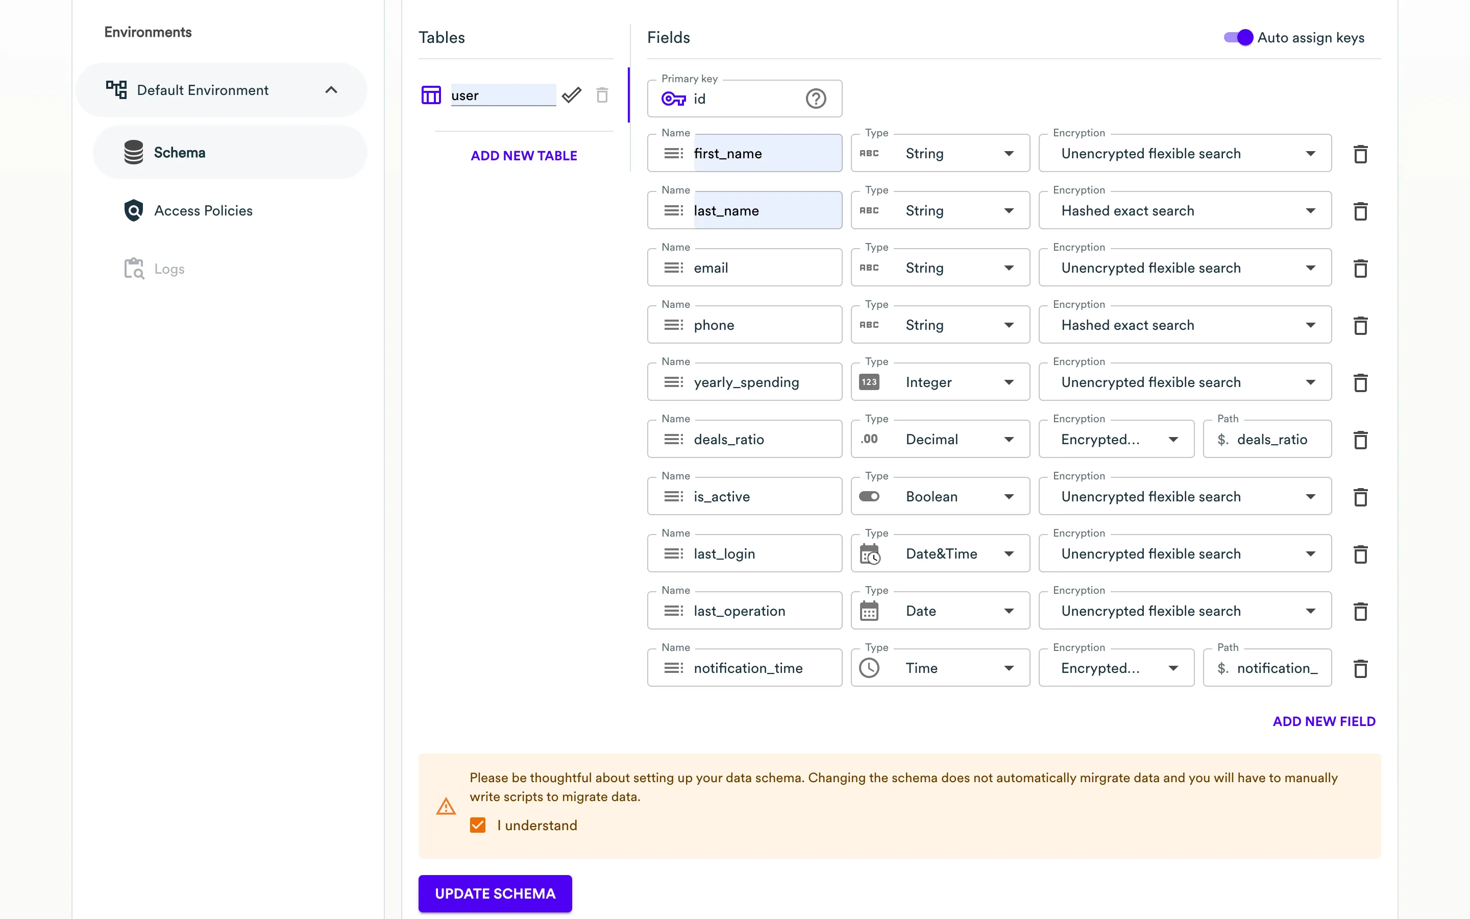Click drag handle icon for email field
Image resolution: width=1470 pixels, height=919 pixels.
673,268
